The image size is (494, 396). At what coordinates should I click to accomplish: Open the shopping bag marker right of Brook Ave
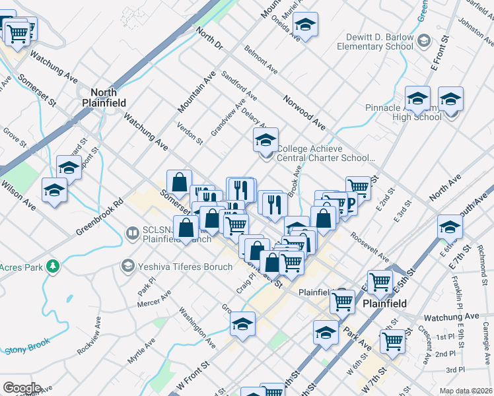click(x=323, y=220)
